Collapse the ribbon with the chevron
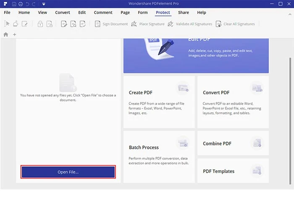 click(x=290, y=14)
